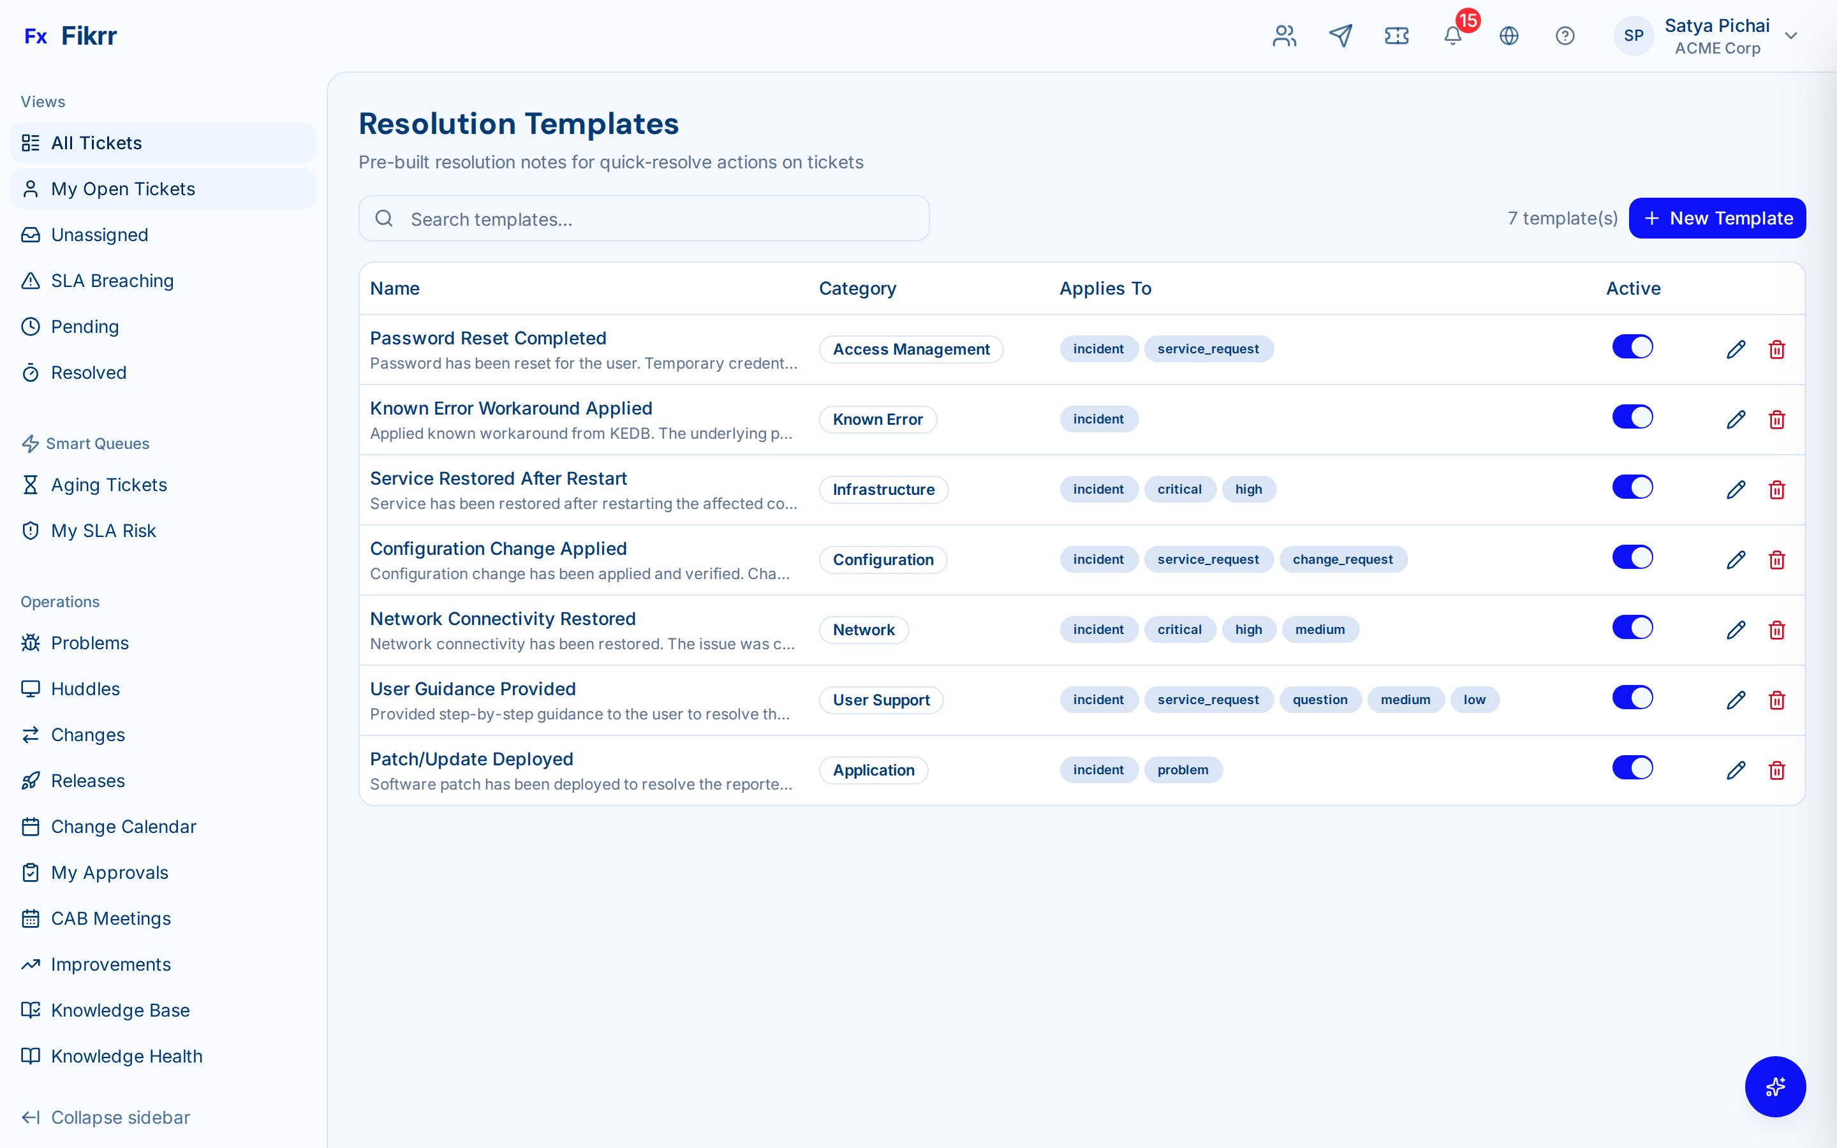Select the globe language icon
Image resolution: width=1837 pixels, height=1148 pixels.
(1509, 35)
